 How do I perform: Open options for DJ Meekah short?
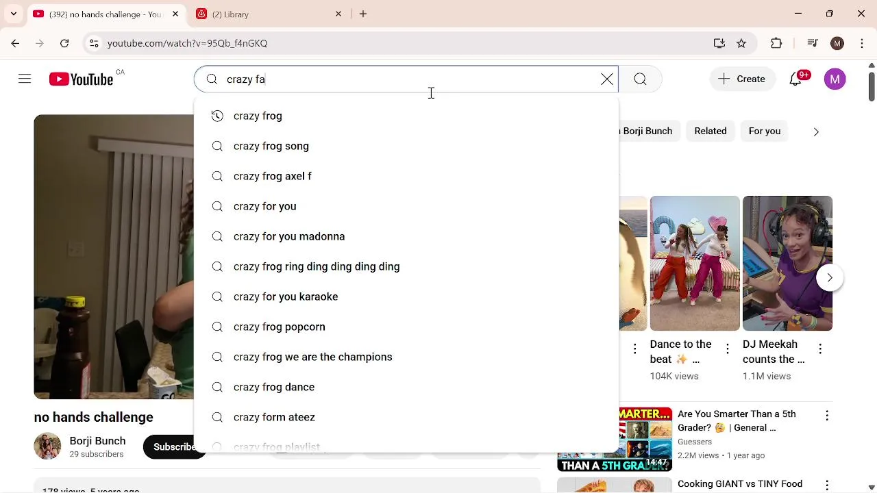[x=820, y=349]
